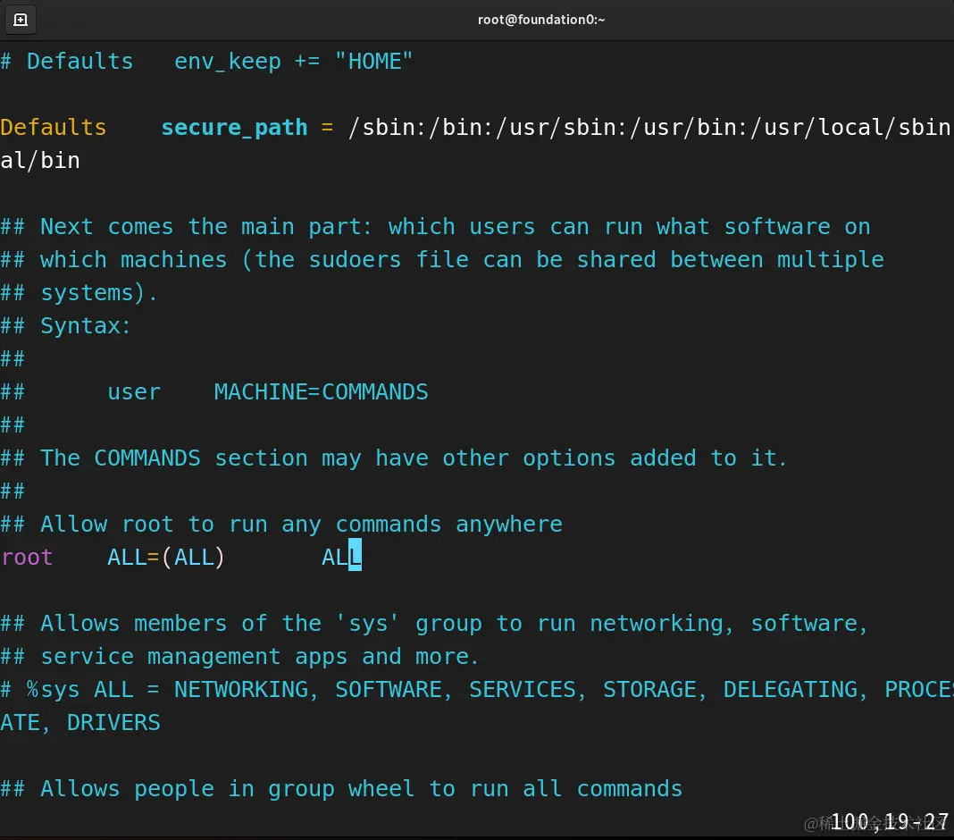Viewport: 954px width, 840px height.
Task: Click the quoted "HOME" string
Action: pos(374,61)
